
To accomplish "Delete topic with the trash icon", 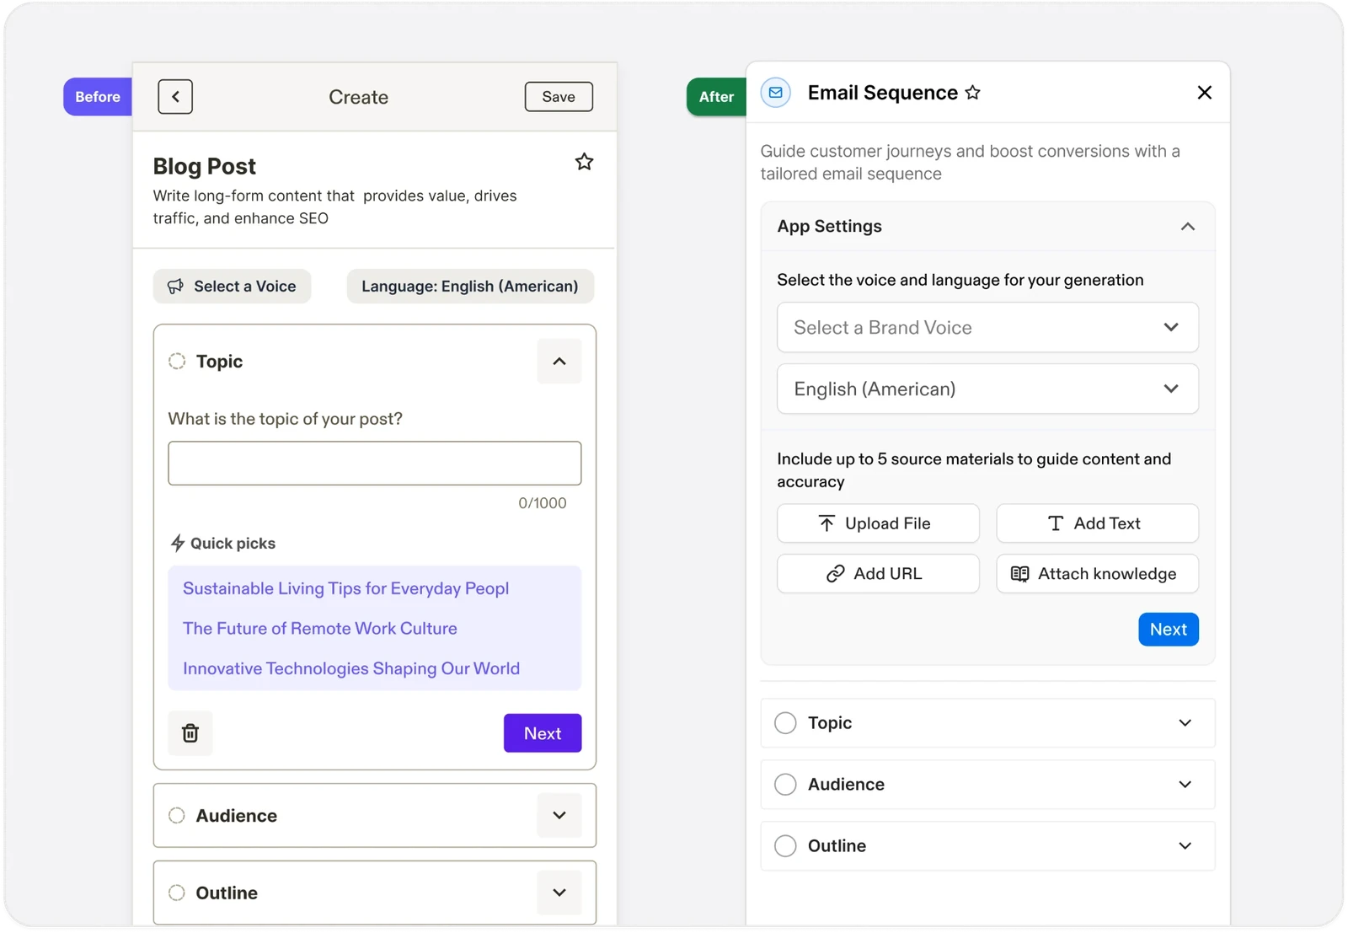I will [x=190, y=733].
